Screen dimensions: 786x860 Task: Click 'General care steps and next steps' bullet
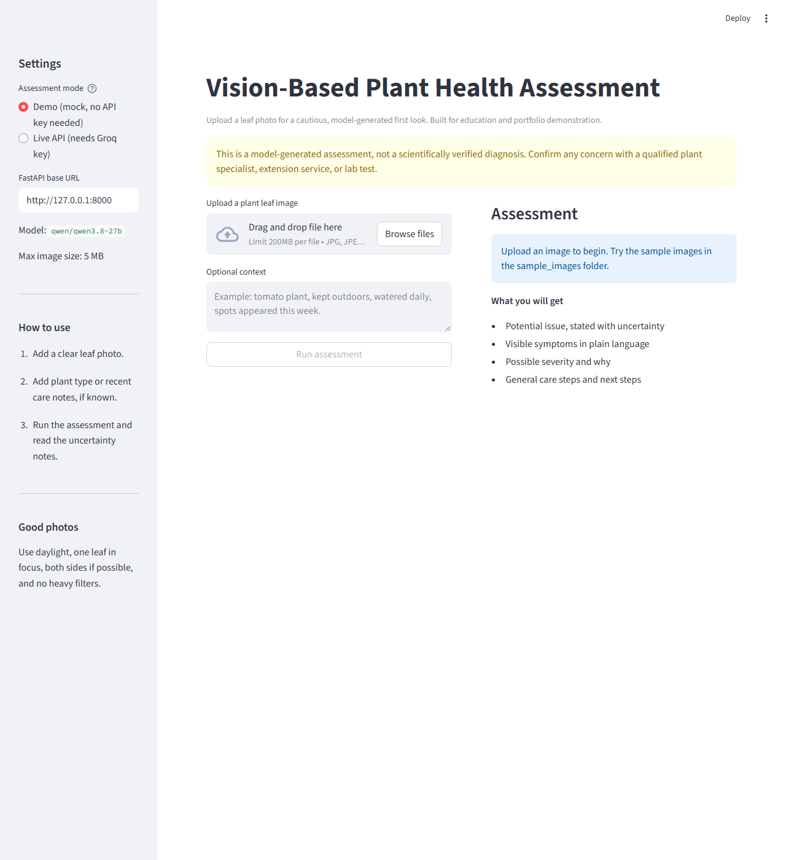click(x=573, y=380)
